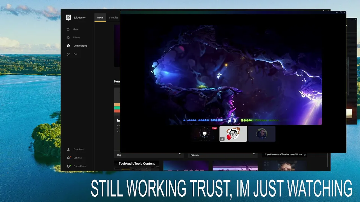Select the LIVE screen share tile
360x202 pixels.
pos(205,134)
